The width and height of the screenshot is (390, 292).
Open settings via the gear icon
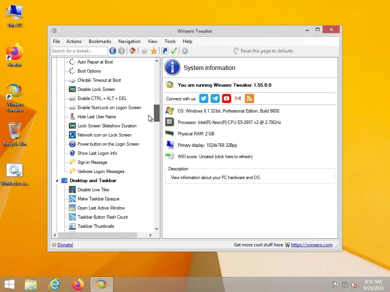185,51
